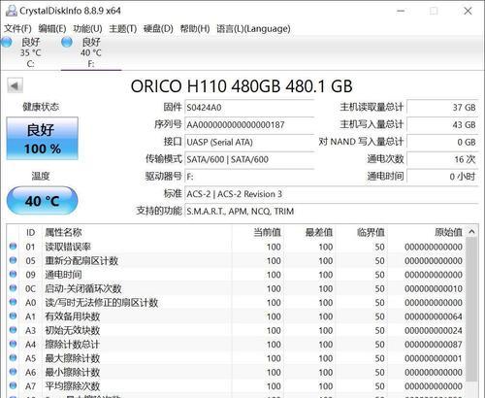Image resolution: width=485 pixels, height=398 pixels.
Task: Open the 功能(U) menu
Action: (x=87, y=29)
